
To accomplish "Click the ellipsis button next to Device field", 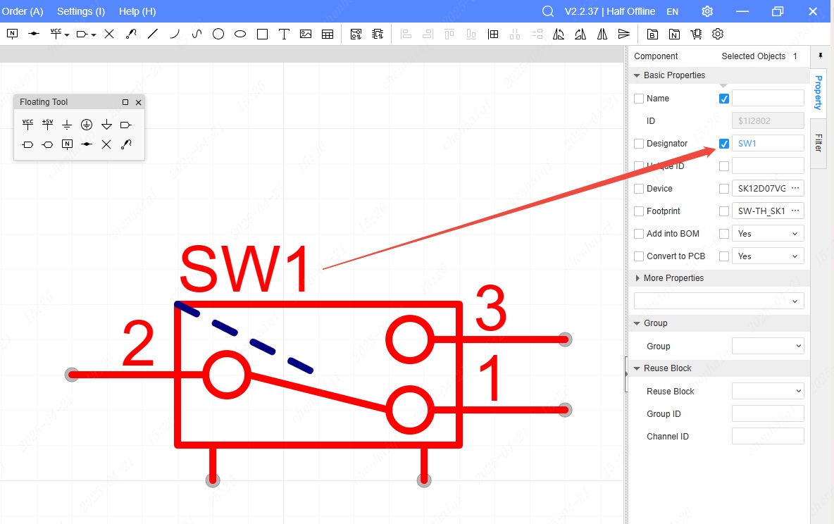I will (795, 189).
